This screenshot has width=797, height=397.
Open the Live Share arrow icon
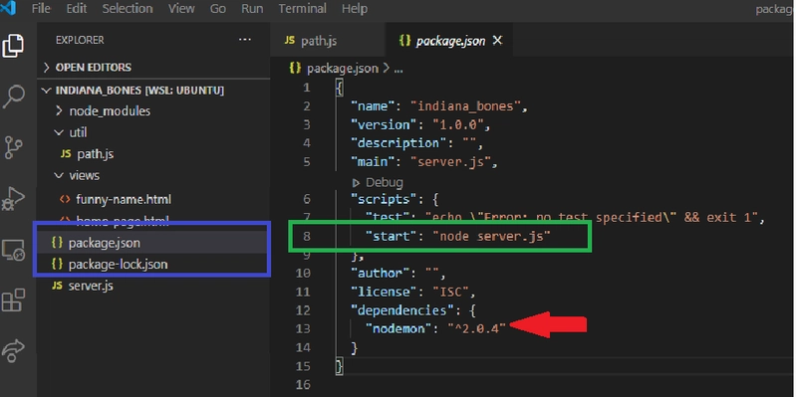tap(13, 350)
